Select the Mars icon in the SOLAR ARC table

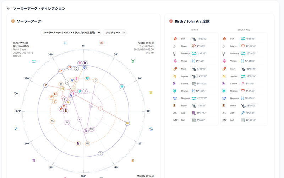pos(224,69)
